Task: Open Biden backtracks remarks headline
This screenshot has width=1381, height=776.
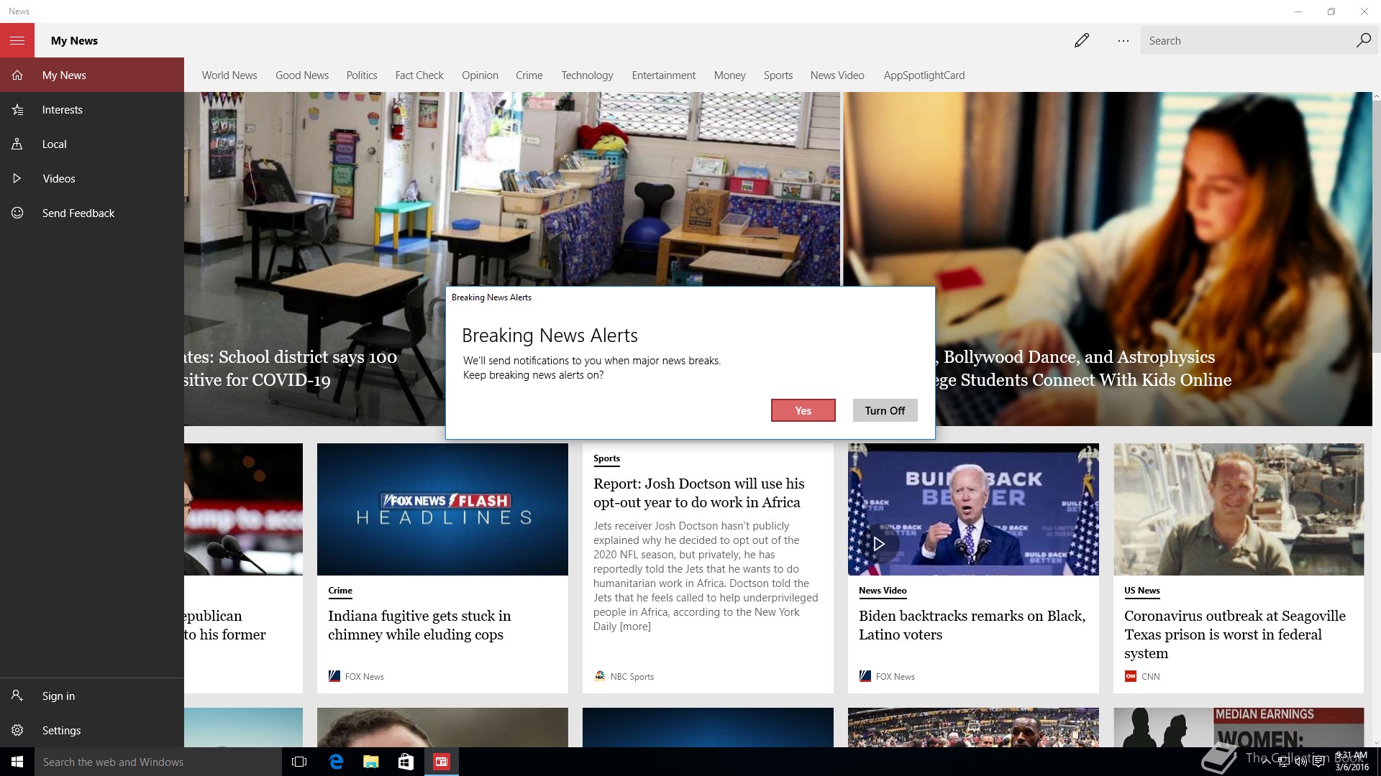Action: coord(972,625)
